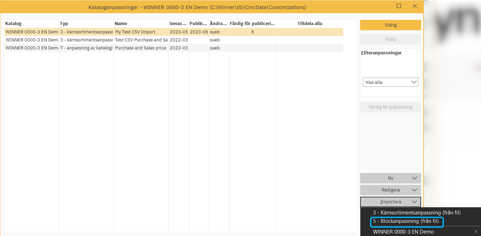
Task: Select the Purchase and Sales price row
Action: tap(140, 48)
